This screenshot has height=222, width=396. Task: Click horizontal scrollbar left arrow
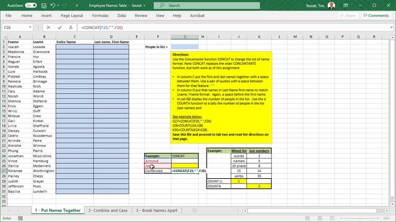[x=245, y=211]
